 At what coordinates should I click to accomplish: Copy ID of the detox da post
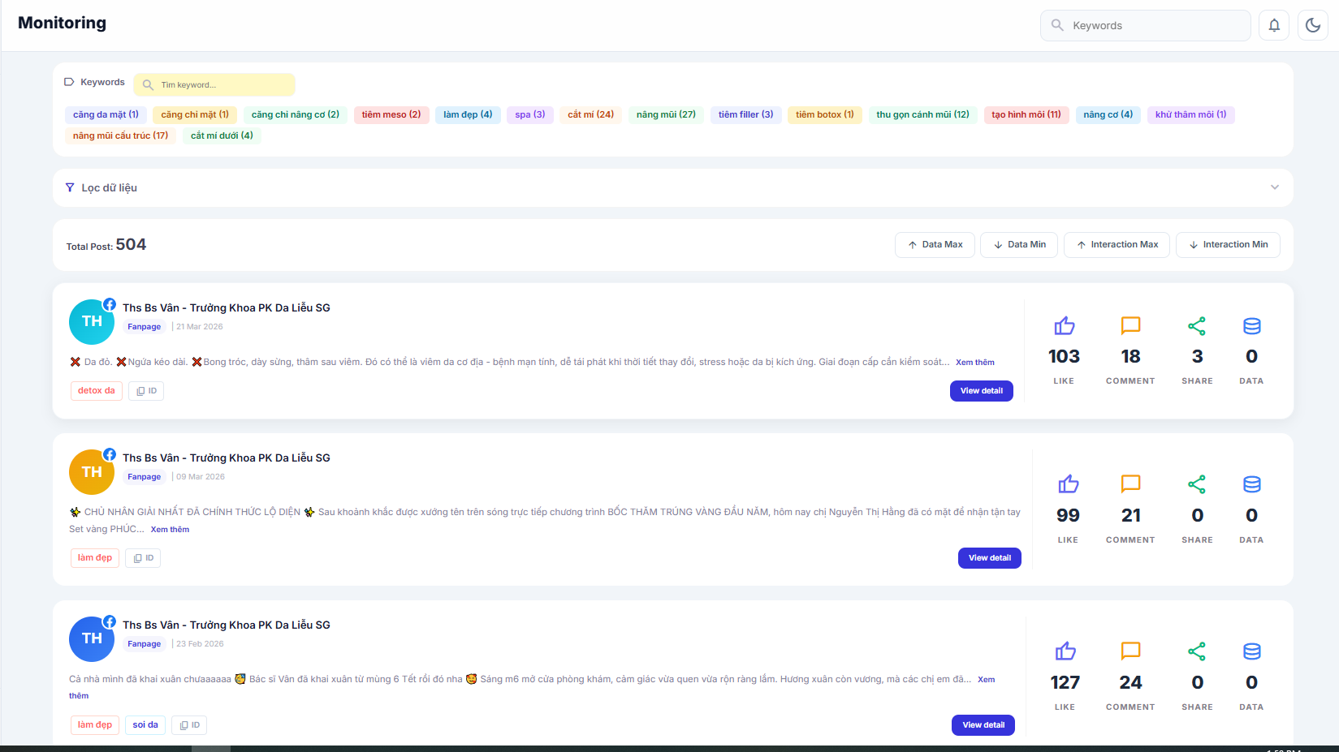(x=146, y=391)
